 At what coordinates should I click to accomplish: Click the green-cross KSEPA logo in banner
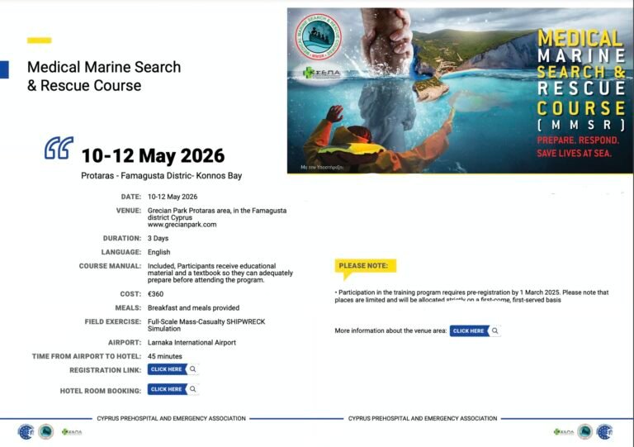click(322, 73)
